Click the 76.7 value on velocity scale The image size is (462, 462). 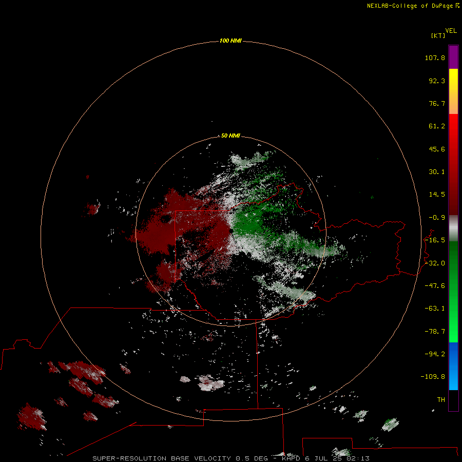437,103
